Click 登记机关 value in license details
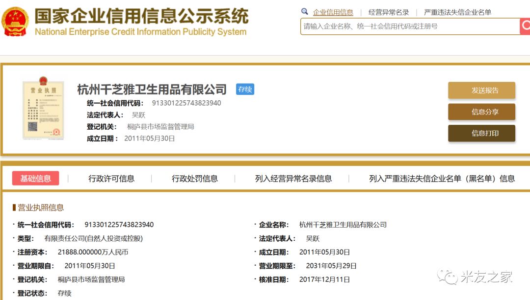The image size is (530, 300). pos(91,279)
